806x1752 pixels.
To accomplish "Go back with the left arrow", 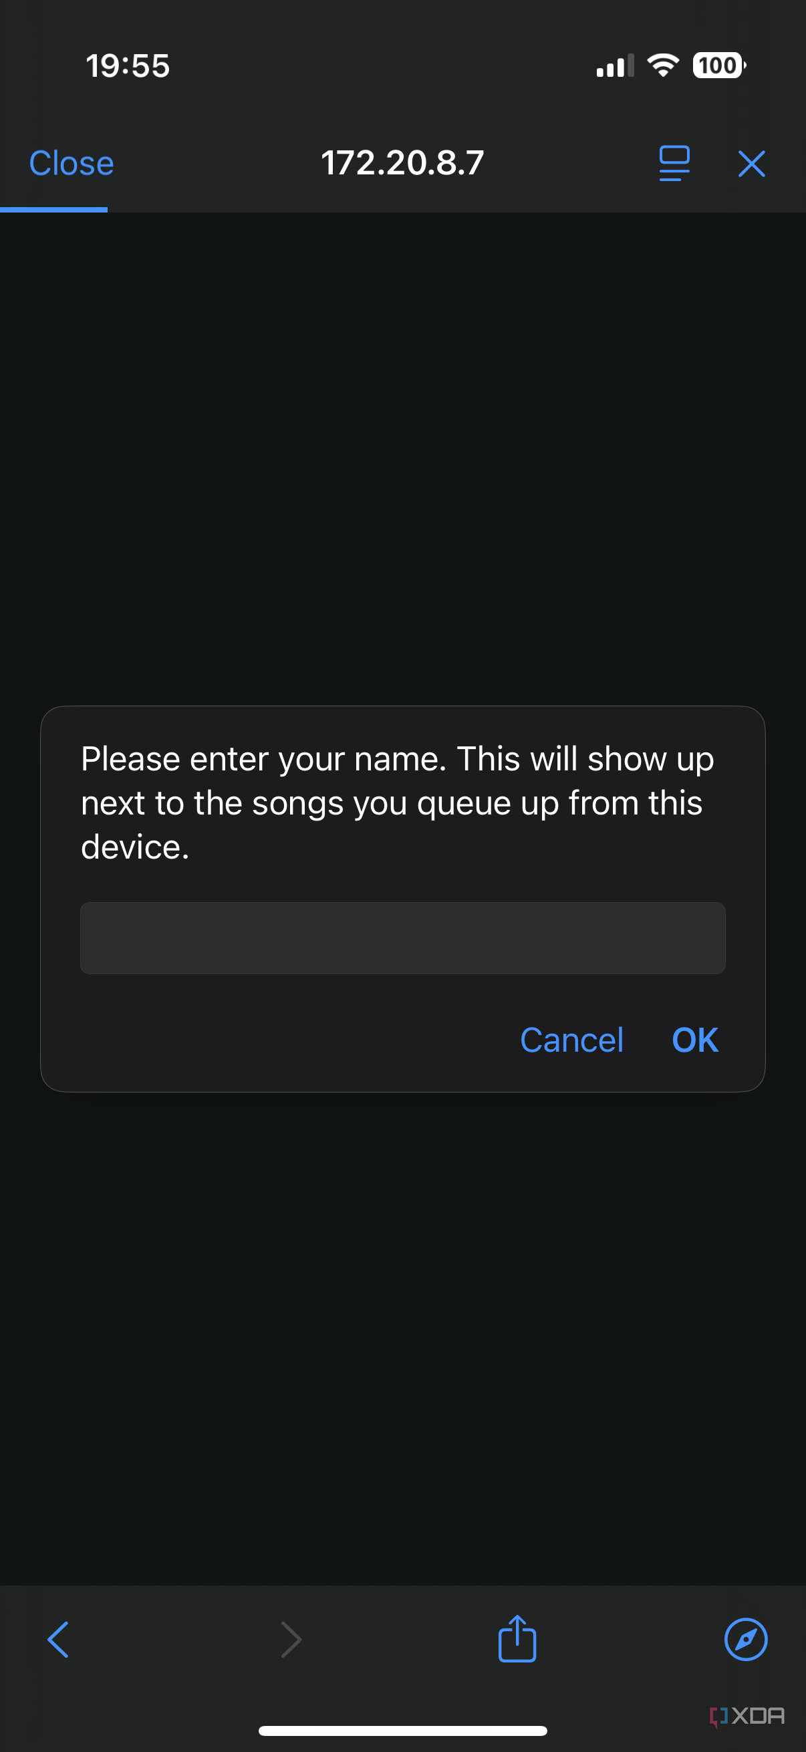I will coord(59,1640).
